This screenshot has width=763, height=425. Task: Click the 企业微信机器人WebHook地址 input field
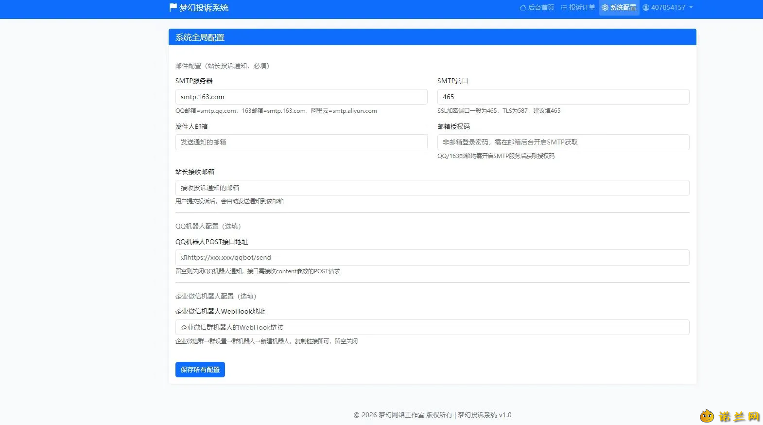433,327
